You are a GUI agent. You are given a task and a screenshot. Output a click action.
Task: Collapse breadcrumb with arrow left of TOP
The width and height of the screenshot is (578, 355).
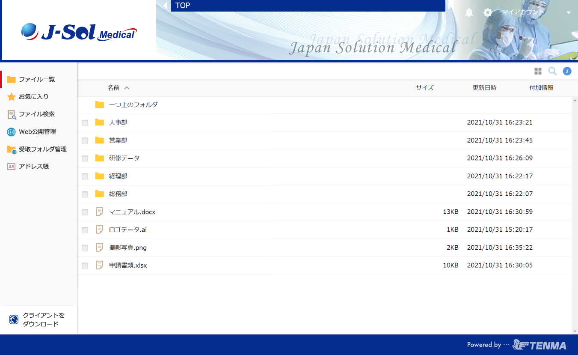pos(166,6)
